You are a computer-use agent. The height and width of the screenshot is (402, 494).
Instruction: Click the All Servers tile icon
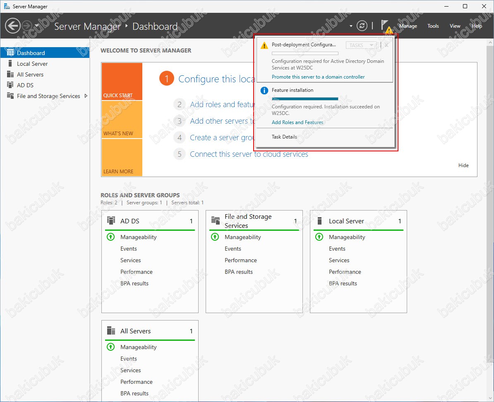point(111,330)
